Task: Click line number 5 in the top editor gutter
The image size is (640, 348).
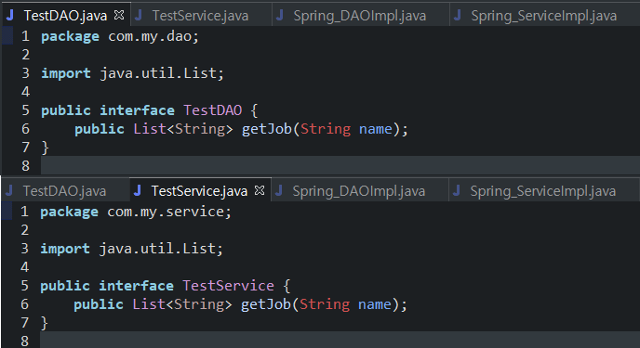Action: point(25,110)
